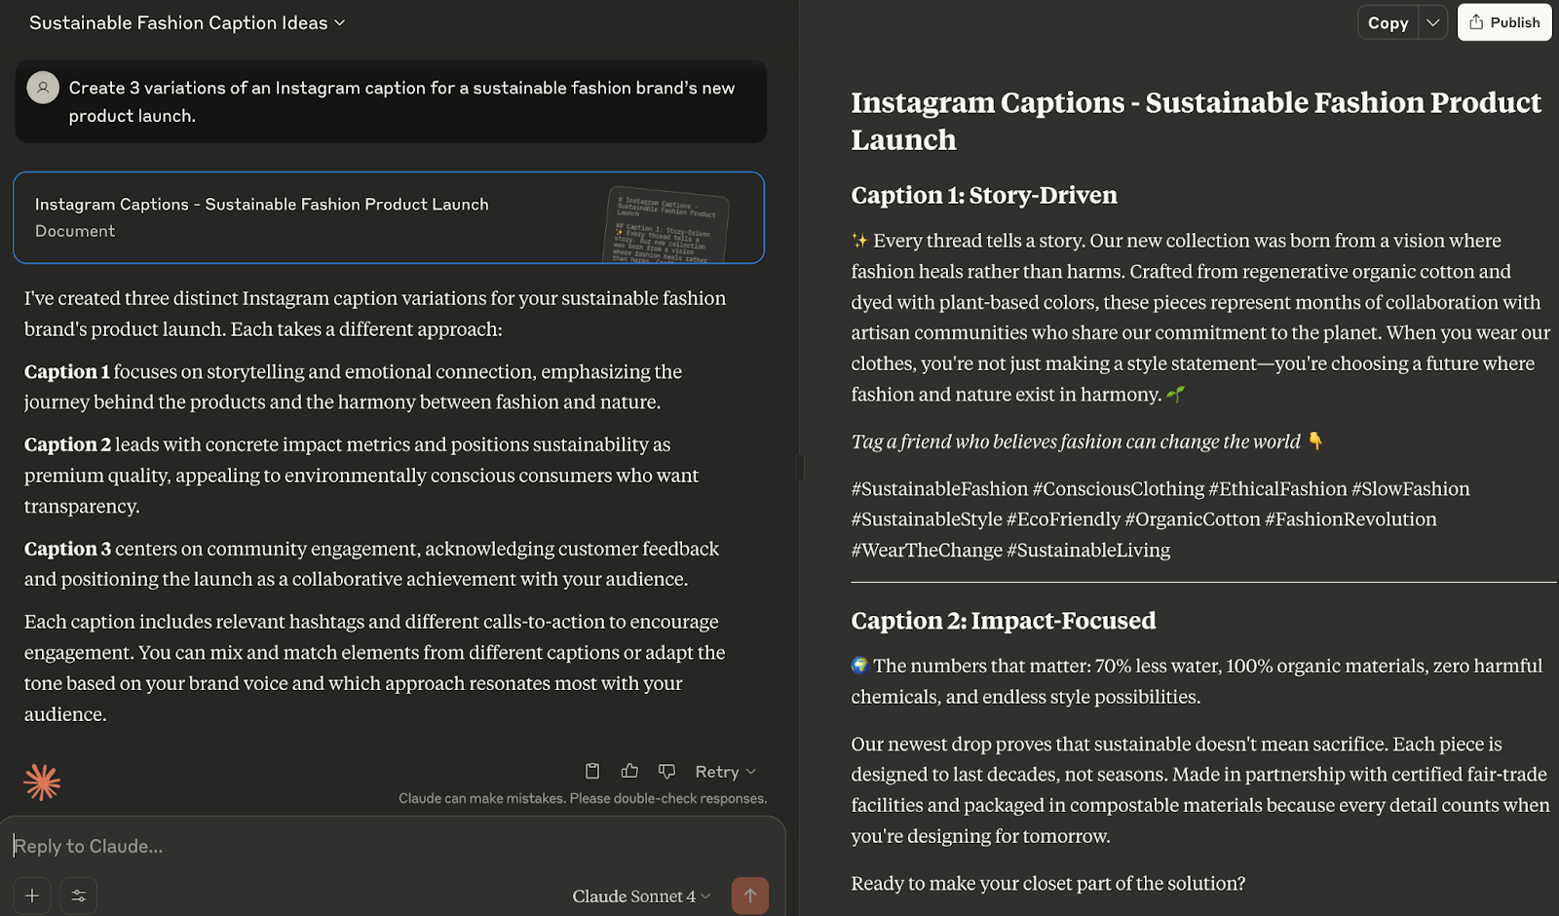Click the 'Caption 1: Story-Driven' heading

(984, 195)
